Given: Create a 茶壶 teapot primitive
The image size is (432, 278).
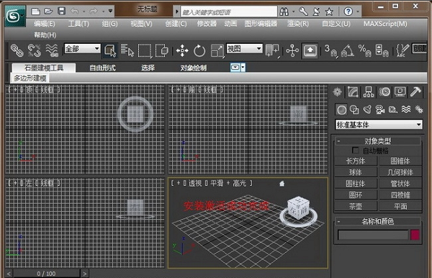Looking at the screenshot, I should point(356,206).
